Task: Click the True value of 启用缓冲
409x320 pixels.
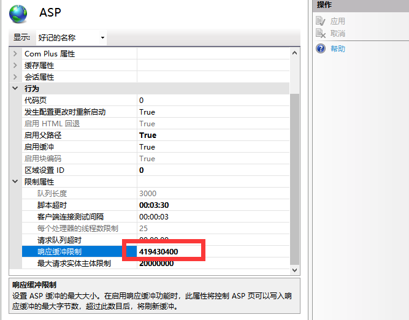Action: pos(147,147)
